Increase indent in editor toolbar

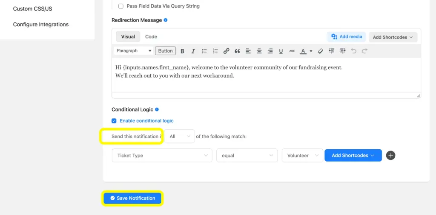pos(343,51)
